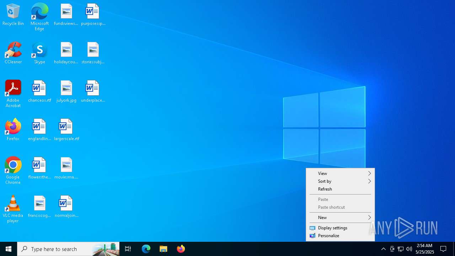Open the network status tray icon

tap(401, 249)
